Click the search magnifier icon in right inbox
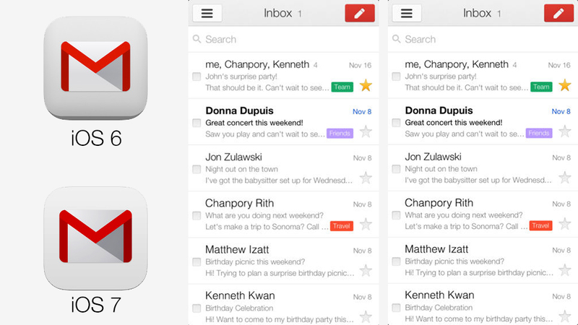 click(x=397, y=39)
